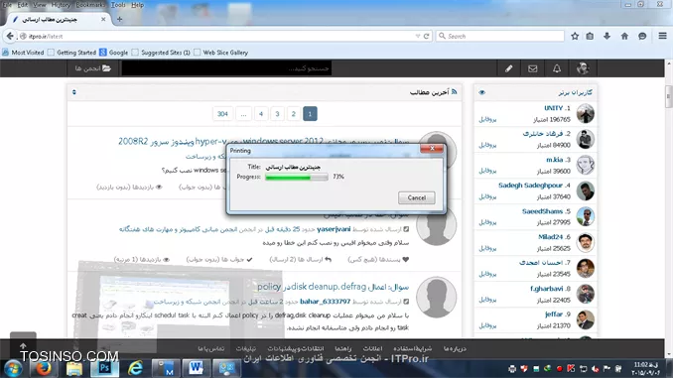Go to page 304 of latest posts
This screenshot has height=378, width=673.
[x=222, y=114]
